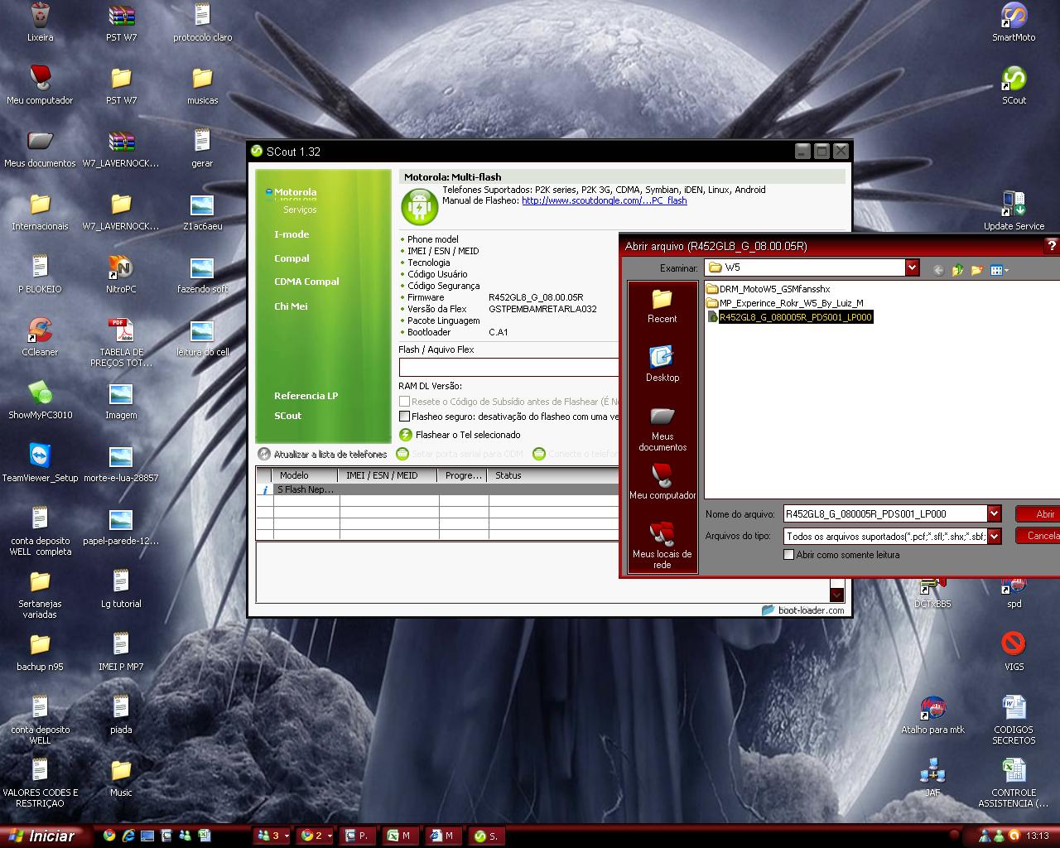
Task: Open Meus locais de rede in dialog sidebar
Action: click(x=662, y=546)
